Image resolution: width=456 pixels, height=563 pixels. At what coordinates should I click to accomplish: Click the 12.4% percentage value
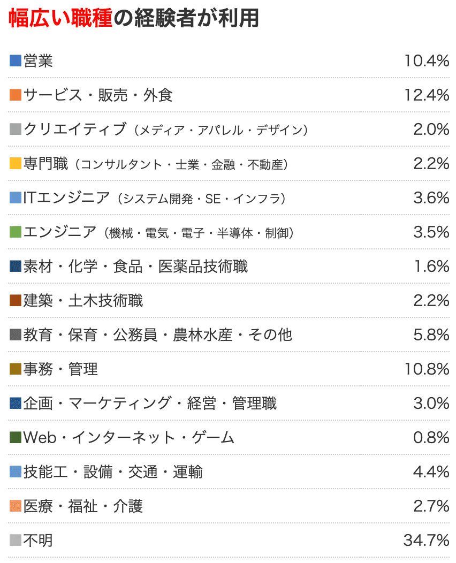[x=426, y=95]
